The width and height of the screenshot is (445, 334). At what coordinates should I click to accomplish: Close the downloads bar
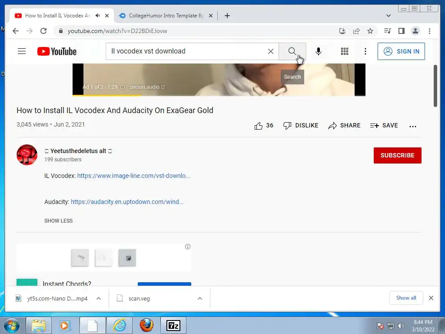point(431,298)
